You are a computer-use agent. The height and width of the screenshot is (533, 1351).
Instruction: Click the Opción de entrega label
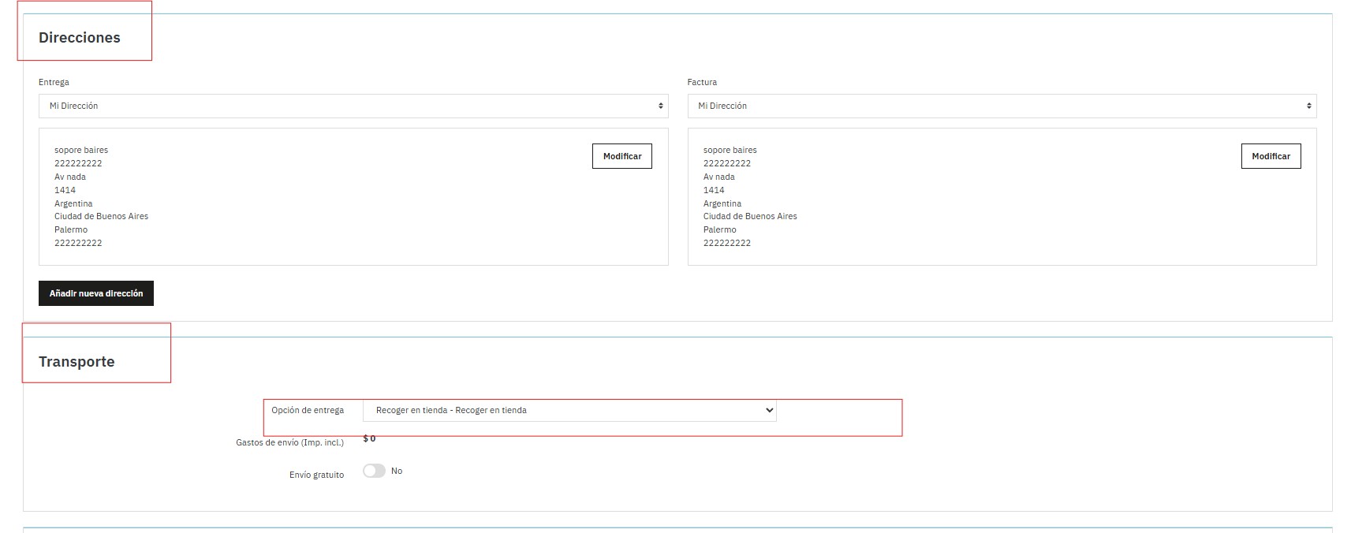pos(308,410)
